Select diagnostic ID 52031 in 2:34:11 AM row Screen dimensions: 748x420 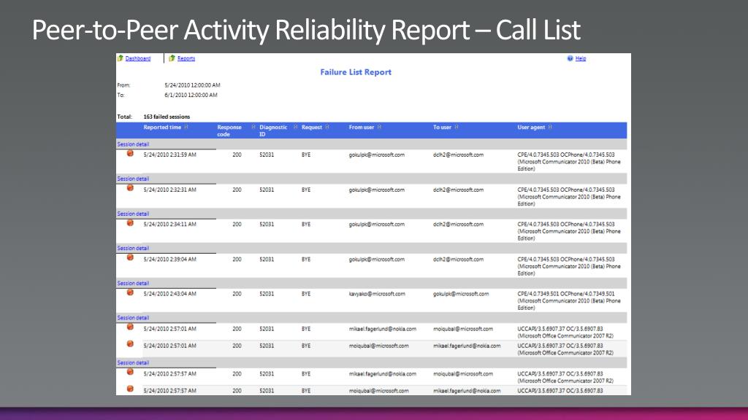[267, 225]
